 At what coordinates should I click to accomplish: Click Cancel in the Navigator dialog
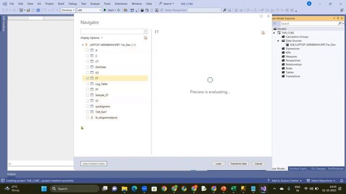tap(258, 164)
